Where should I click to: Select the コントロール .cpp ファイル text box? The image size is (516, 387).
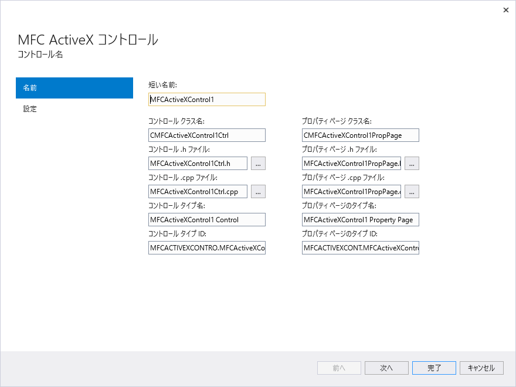tap(198, 191)
